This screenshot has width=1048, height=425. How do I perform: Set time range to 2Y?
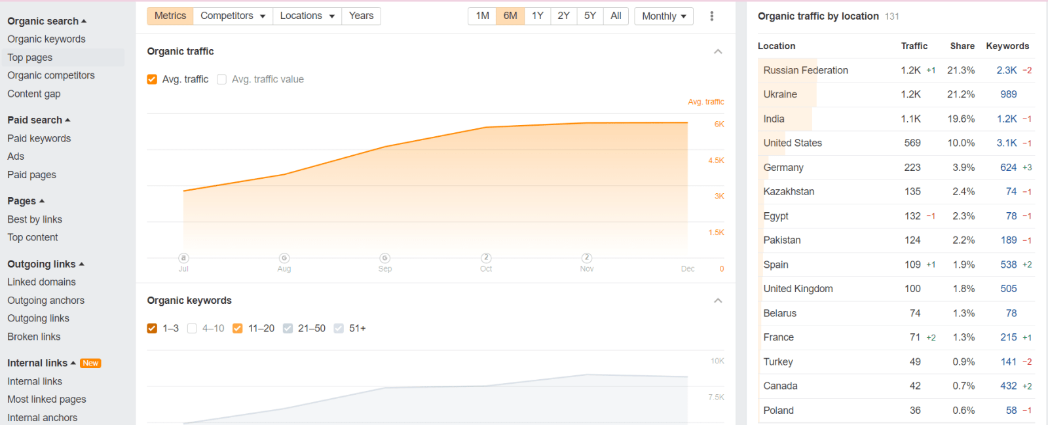(564, 16)
